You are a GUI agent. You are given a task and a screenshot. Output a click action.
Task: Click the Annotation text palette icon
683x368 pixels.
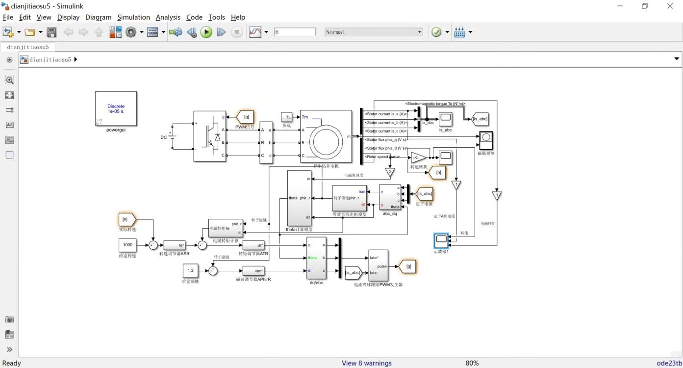point(9,125)
